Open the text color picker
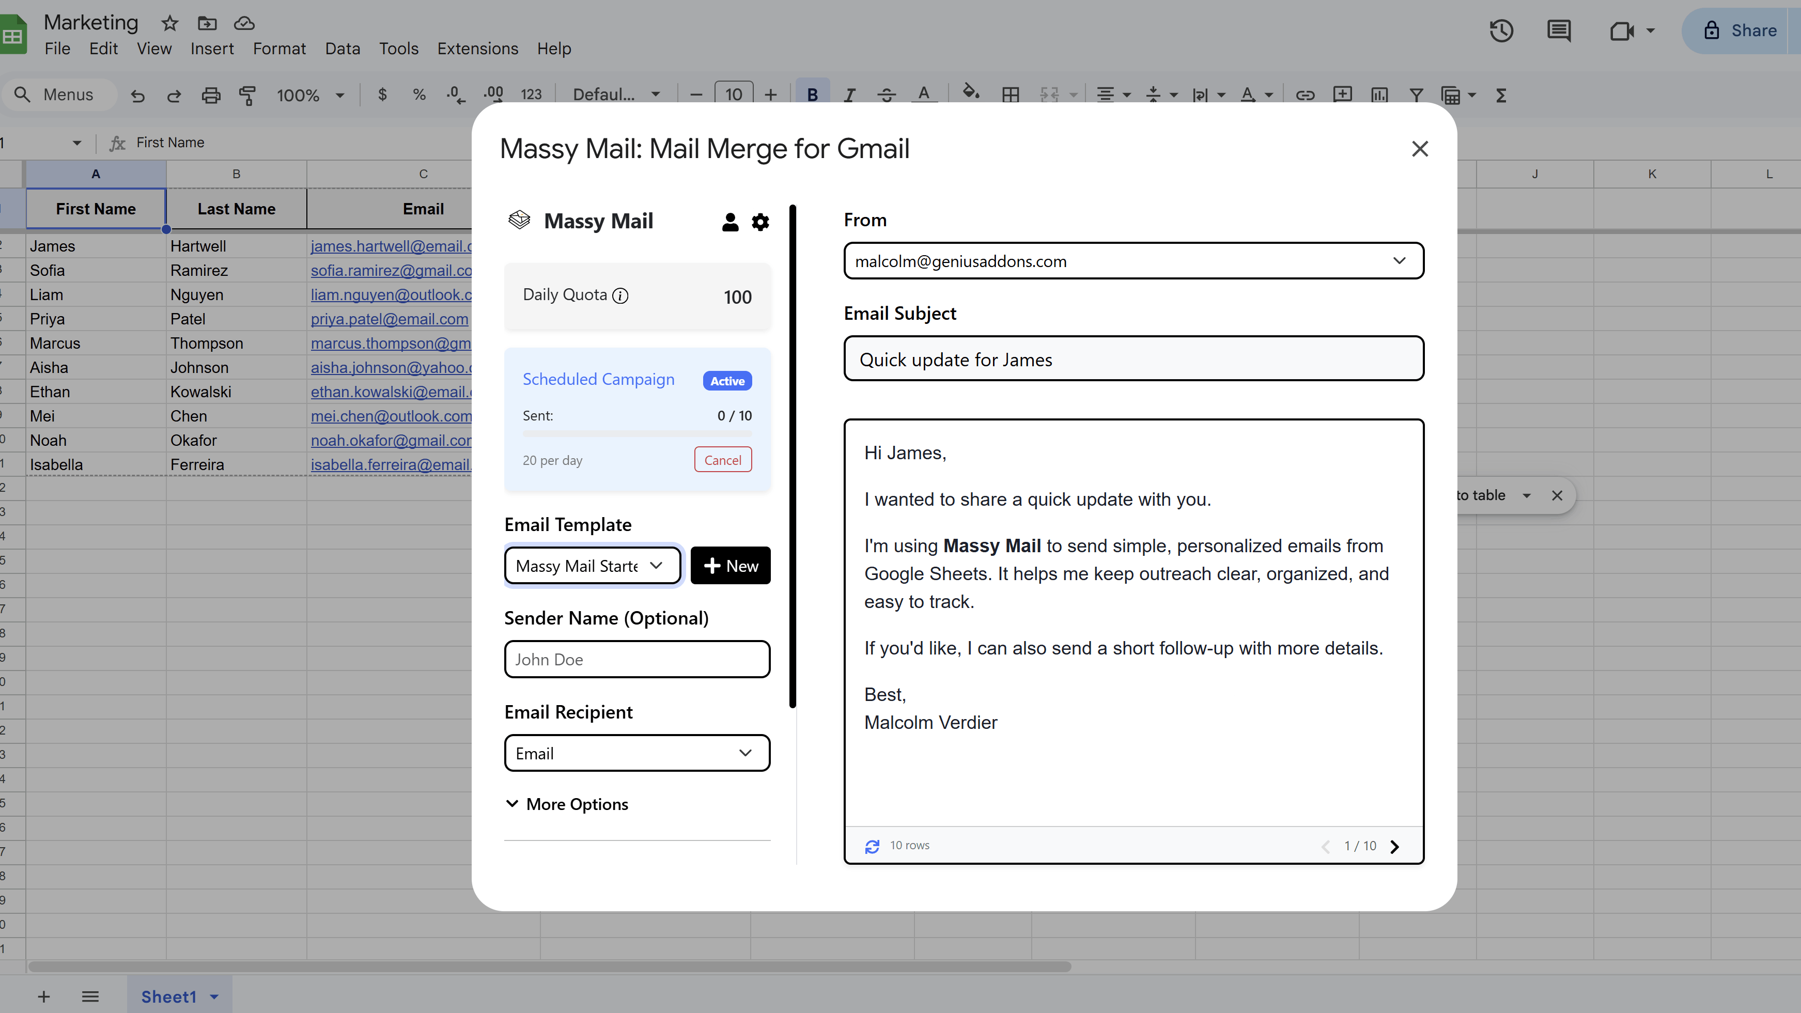1801x1013 pixels. 924,95
